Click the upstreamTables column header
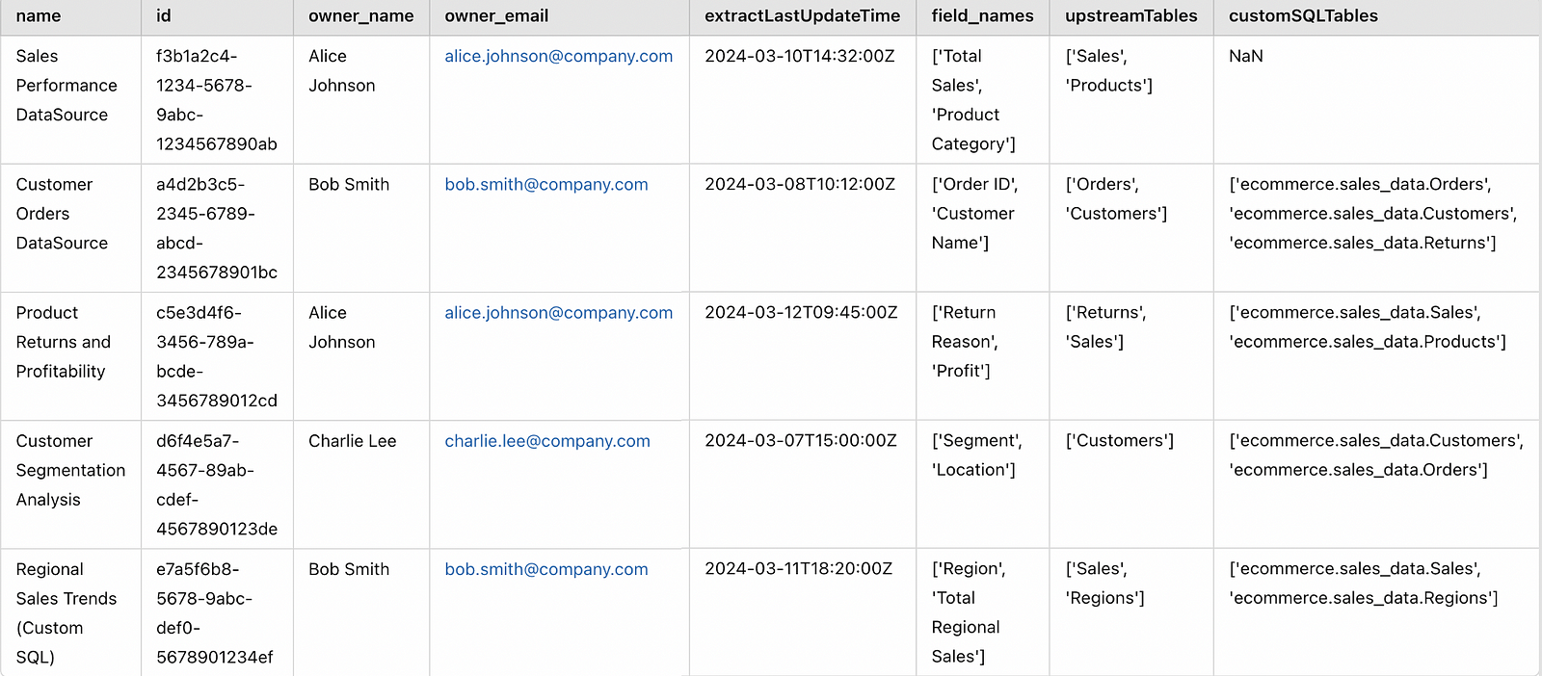 [1130, 16]
